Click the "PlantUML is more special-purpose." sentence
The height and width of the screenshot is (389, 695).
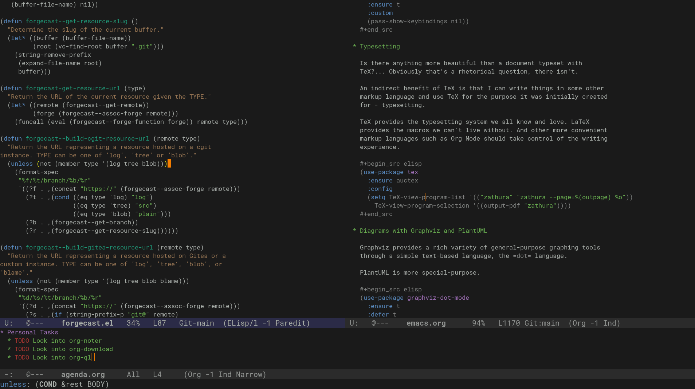[x=420, y=272]
